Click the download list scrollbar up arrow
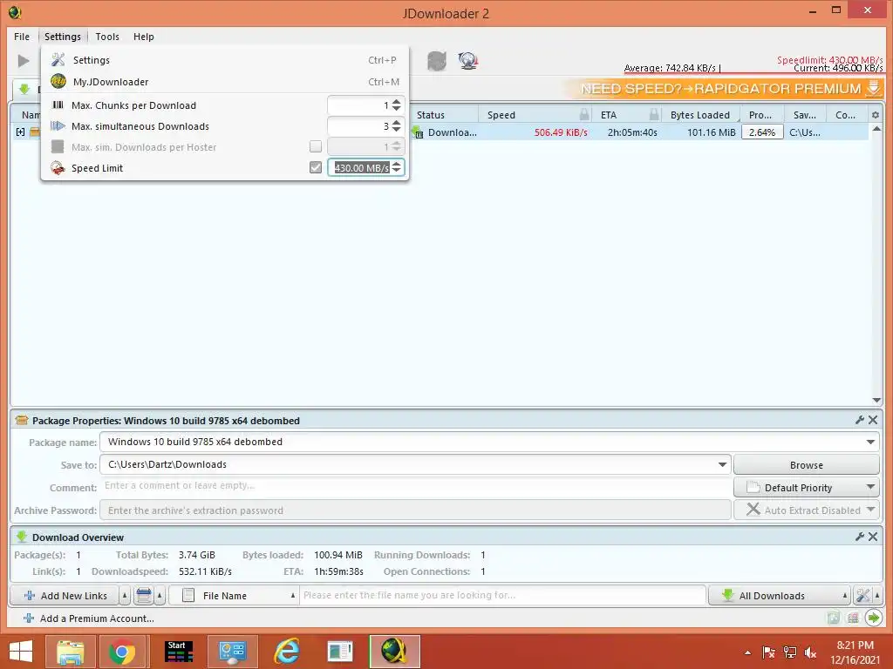The height and width of the screenshot is (669, 893). (876, 129)
